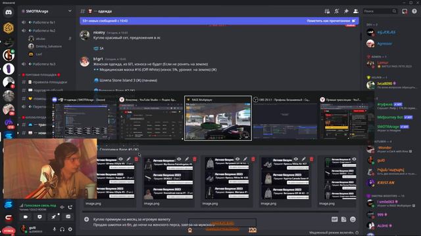Open the inbox icon
The width and height of the screenshot is (421, 236).
(405, 11)
